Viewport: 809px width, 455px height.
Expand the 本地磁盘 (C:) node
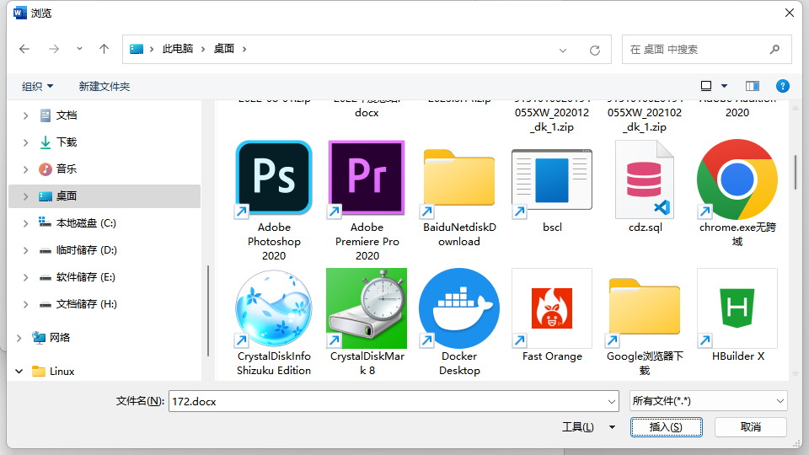[x=26, y=223]
